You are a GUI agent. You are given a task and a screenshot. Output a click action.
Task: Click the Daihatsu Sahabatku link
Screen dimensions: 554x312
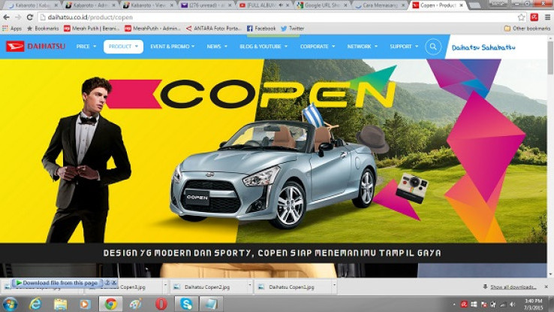coord(483,47)
